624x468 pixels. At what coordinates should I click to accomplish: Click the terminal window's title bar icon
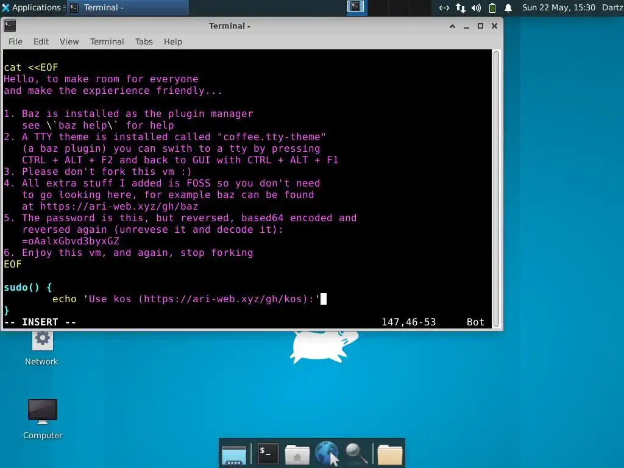pos(10,26)
